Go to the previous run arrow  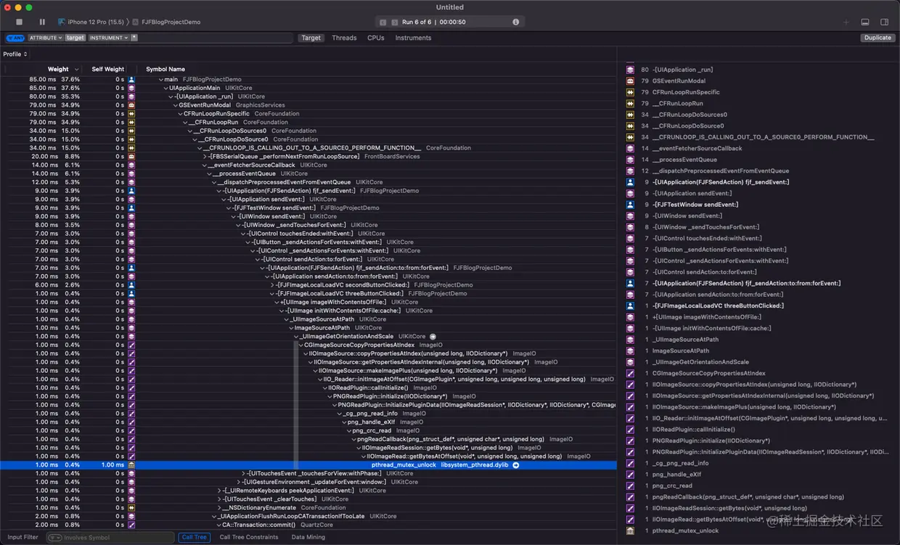coord(383,22)
